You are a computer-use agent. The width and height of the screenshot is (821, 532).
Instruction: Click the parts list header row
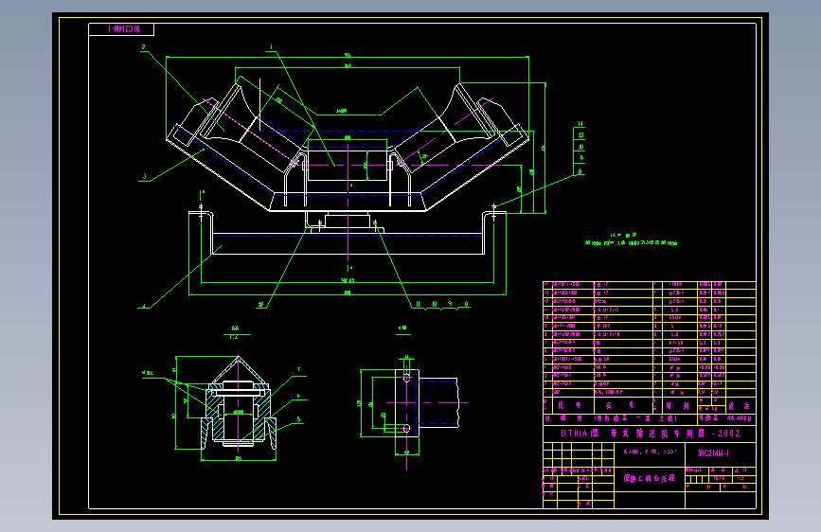tap(650, 406)
